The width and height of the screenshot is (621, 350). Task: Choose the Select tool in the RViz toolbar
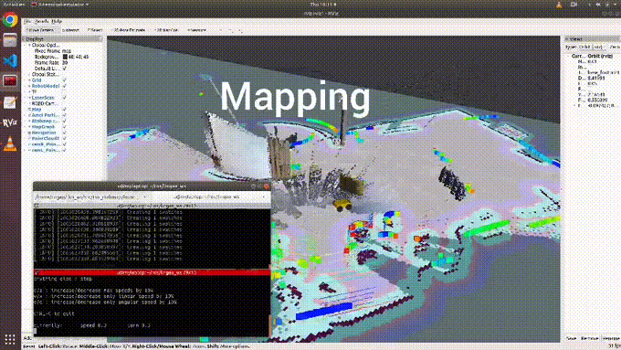click(95, 30)
